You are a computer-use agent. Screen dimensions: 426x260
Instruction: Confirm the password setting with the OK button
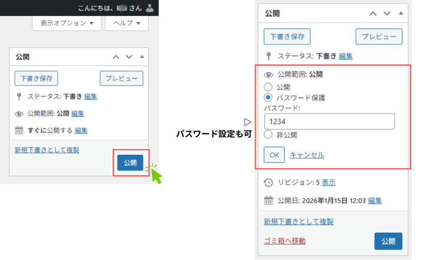[x=274, y=154]
